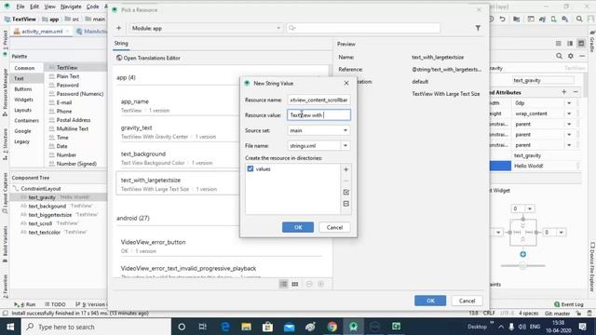
Task: Select the Common palette category
Action: (x=24, y=68)
